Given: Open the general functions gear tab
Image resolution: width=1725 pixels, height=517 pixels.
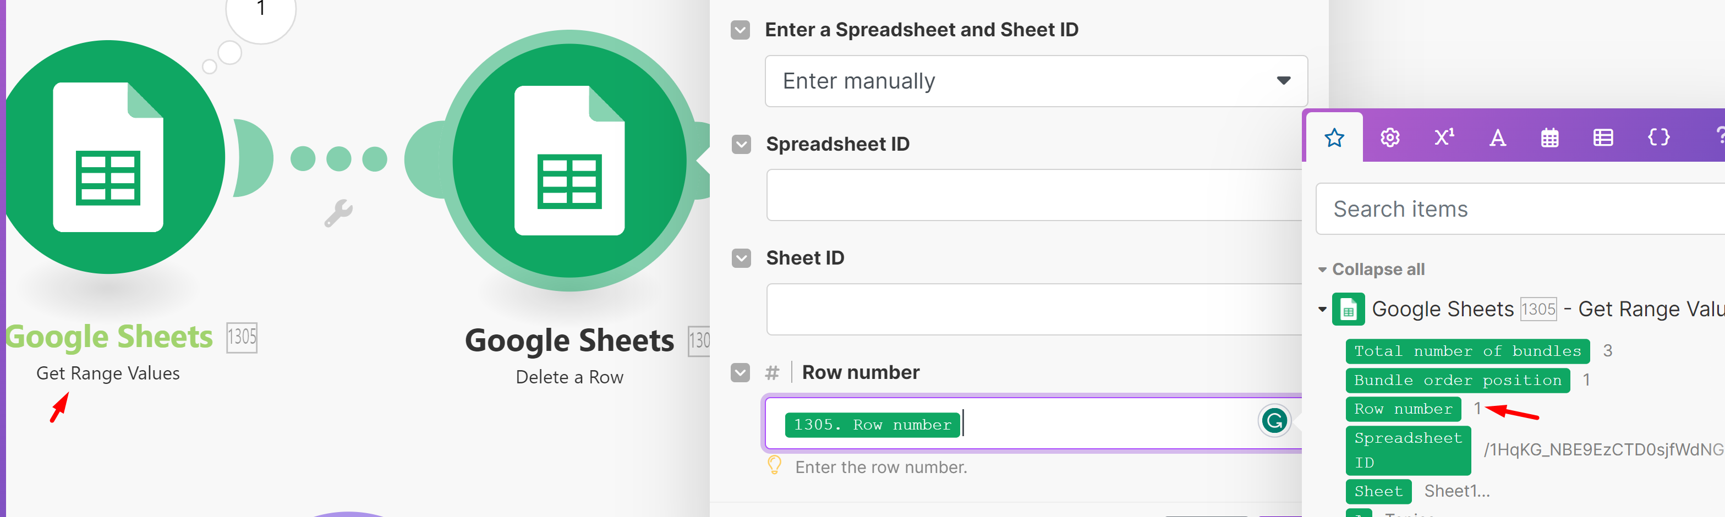Looking at the screenshot, I should (x=1389, y=138).
